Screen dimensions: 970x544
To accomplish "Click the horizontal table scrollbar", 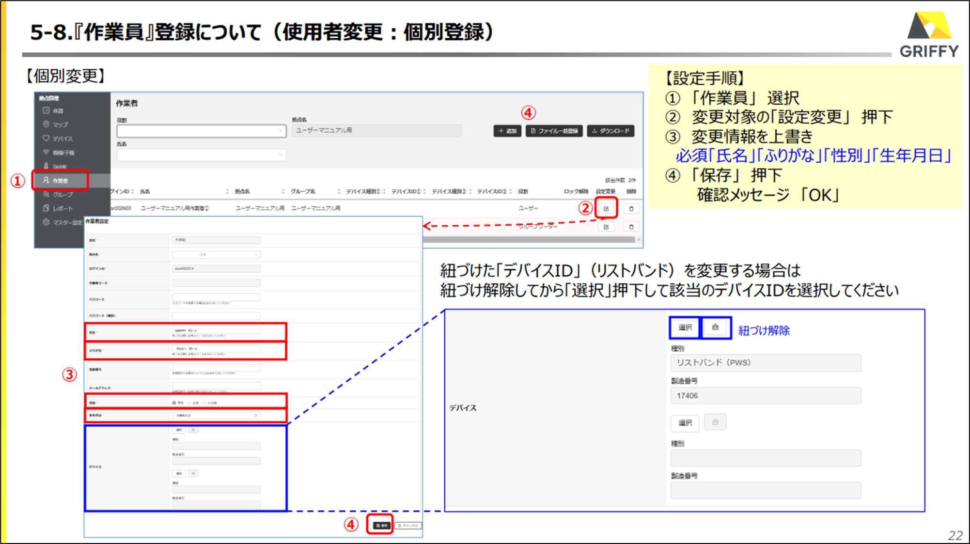I will 528,239.
